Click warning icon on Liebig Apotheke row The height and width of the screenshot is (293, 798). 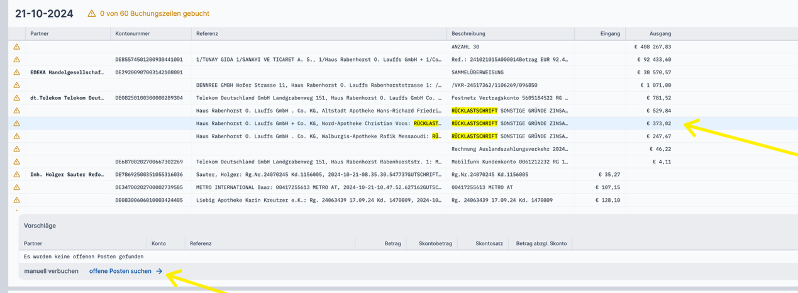17,200
